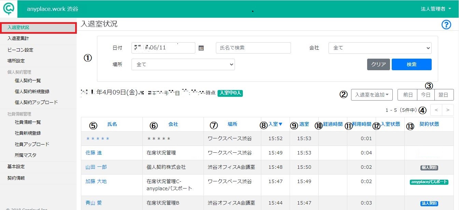
Task: Open 佐藤 進 name link
Action: coord(94,153)
